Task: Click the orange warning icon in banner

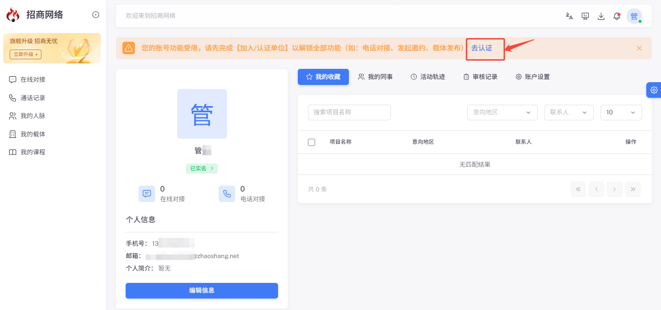Action: tap(129, 48)
